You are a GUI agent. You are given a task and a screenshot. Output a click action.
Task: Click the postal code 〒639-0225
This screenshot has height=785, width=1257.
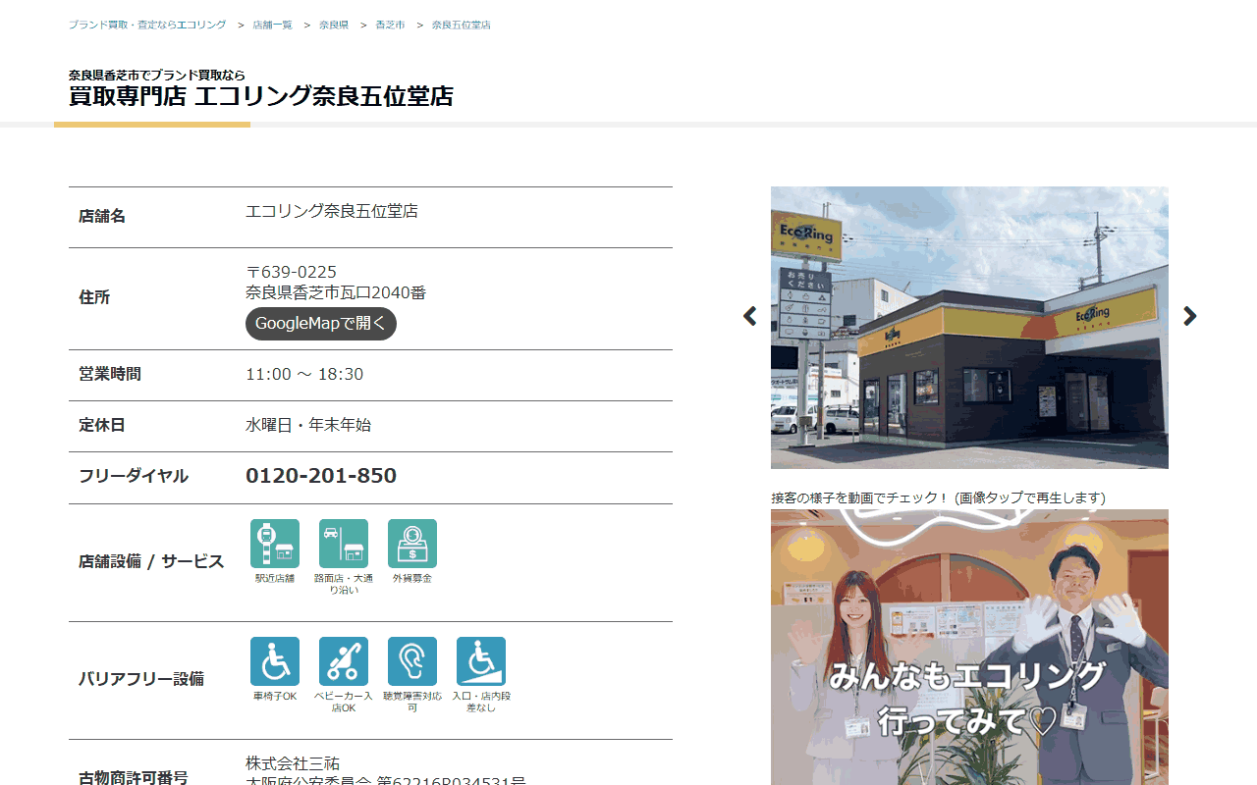click(291, 272)
